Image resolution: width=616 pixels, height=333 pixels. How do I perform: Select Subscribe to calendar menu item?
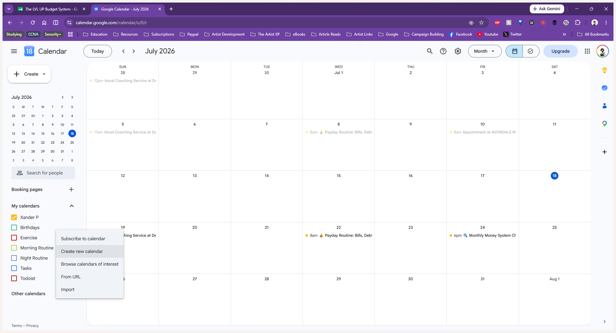pos(90,239)
